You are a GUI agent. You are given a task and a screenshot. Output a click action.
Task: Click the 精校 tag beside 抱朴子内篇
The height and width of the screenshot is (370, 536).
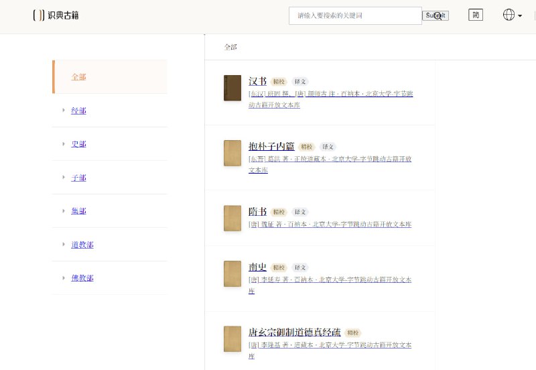307,147
